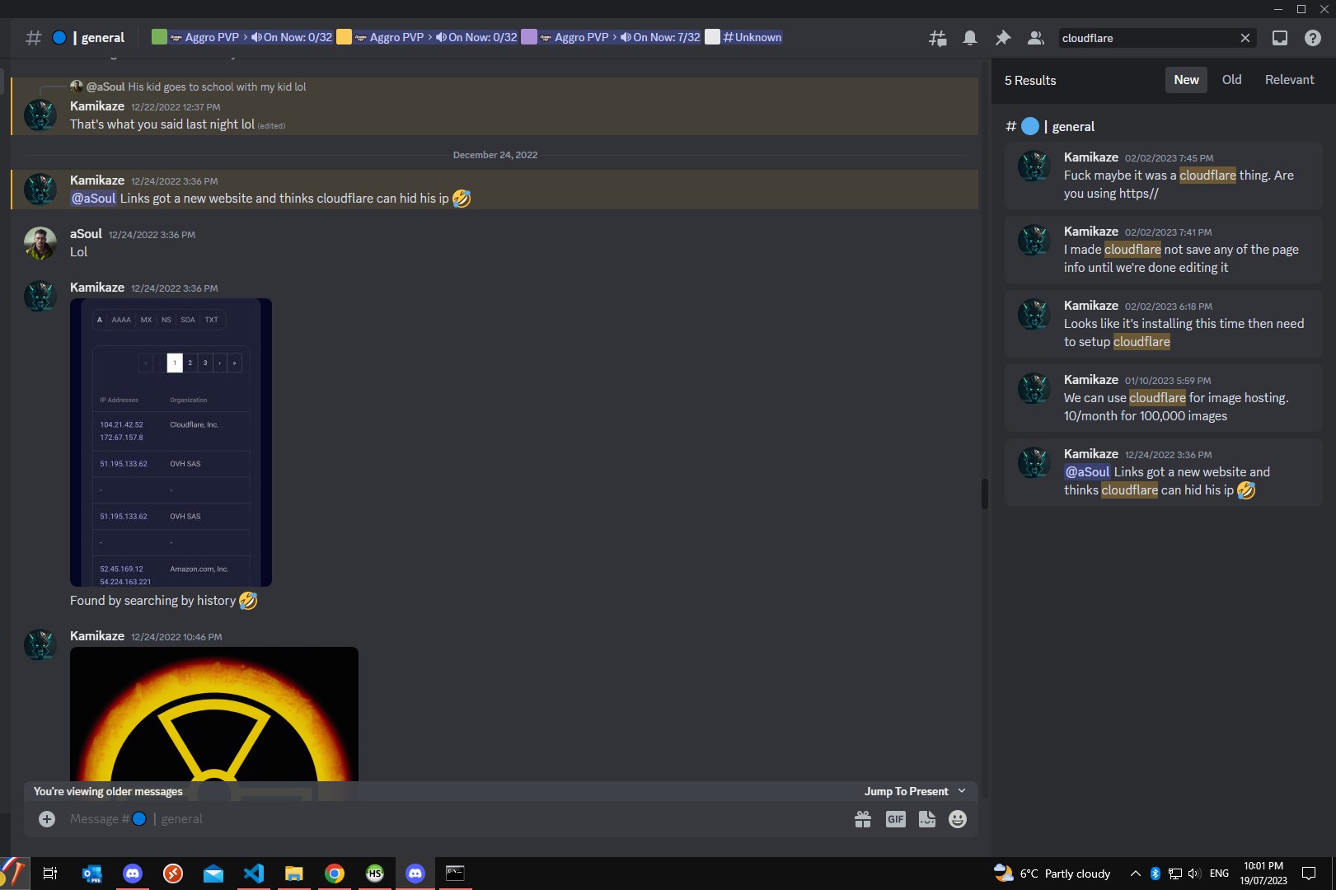Open Windows Task View from taskbar
The image size is (1336, 890).
click(49, 874)
